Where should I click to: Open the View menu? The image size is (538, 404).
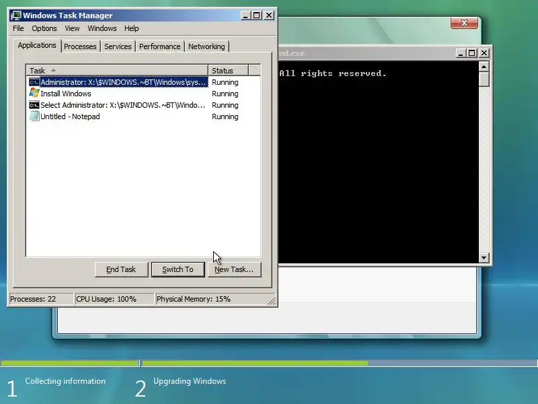coord(72,28)
